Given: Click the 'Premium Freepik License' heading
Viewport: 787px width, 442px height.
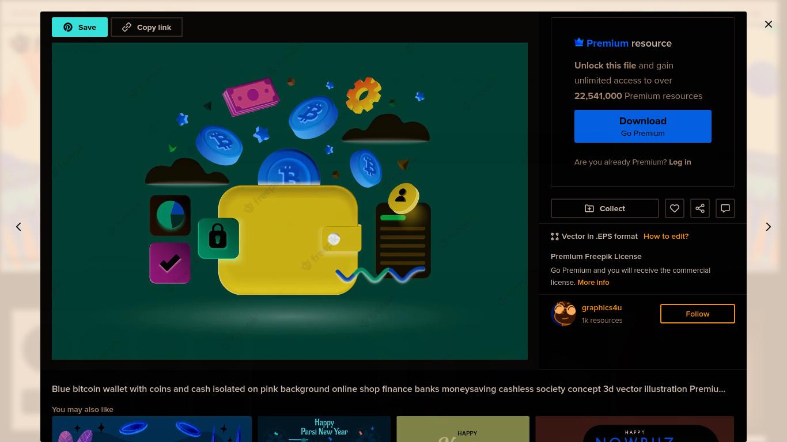Looking at the screenshot, I should (x=596, y=256).
